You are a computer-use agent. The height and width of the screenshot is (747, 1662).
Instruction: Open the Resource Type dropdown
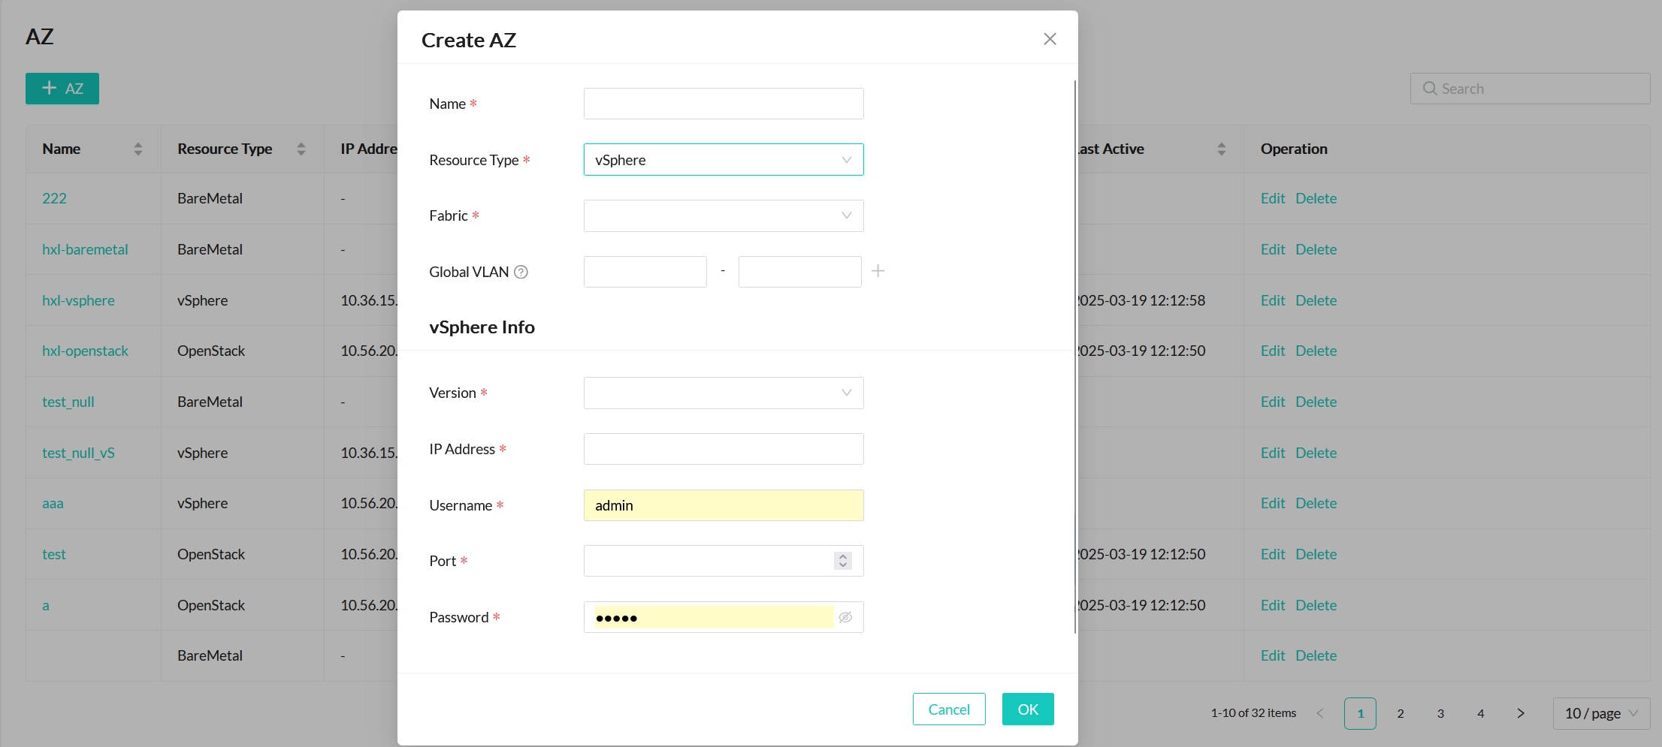tap(723, 160)
